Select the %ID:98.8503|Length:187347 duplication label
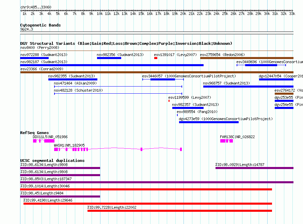 46,179
